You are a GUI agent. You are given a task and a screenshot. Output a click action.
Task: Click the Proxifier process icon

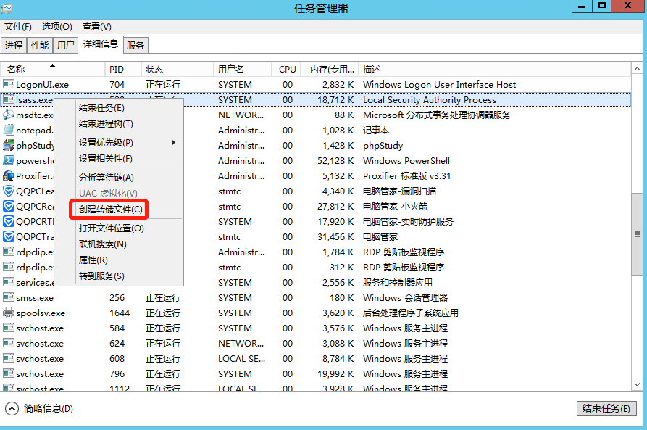click(x=8, y=176)
